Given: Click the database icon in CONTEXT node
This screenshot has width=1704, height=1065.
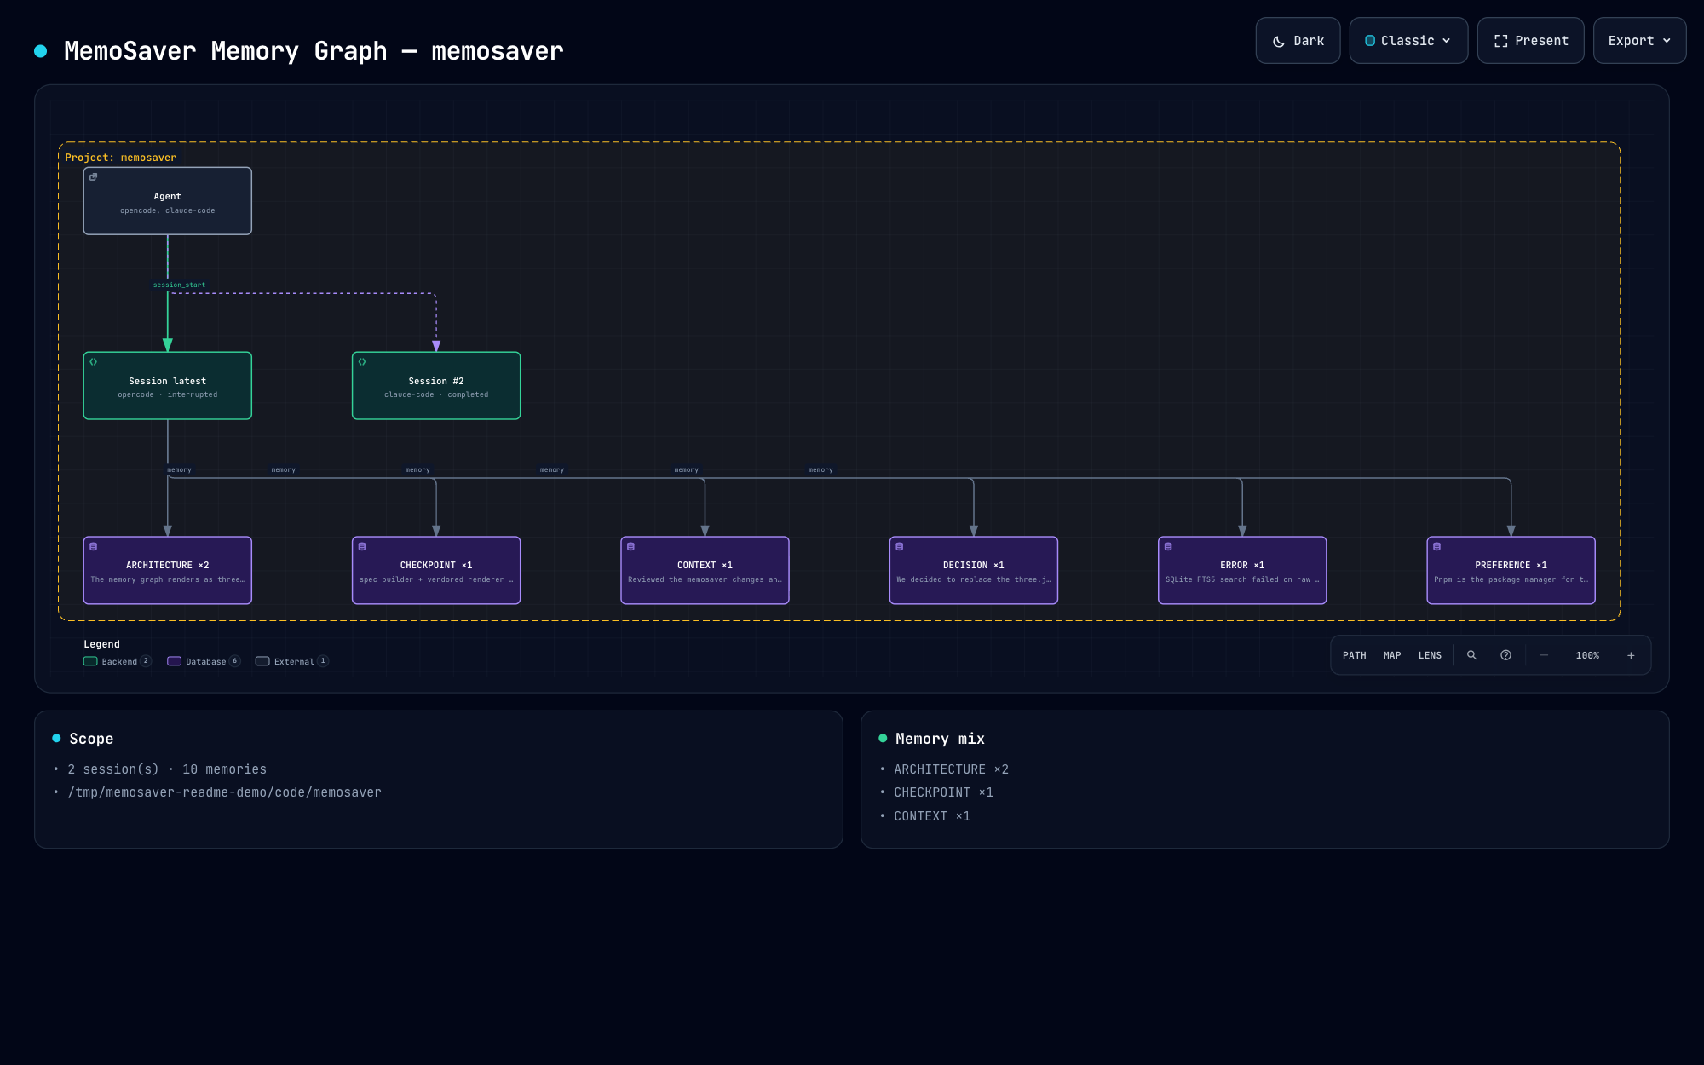Looking at the screenshot, I should (x=631, y=547).
